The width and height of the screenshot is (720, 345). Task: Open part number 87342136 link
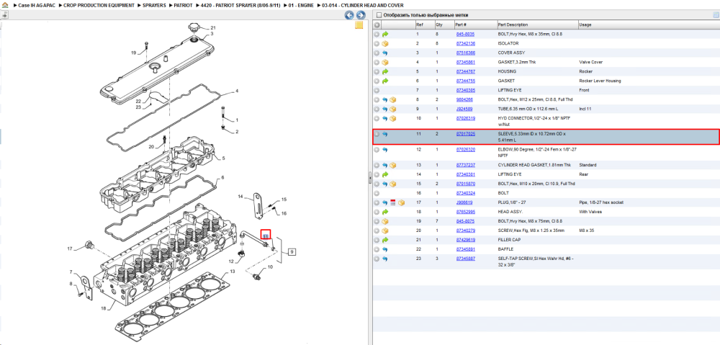(466, 44)
